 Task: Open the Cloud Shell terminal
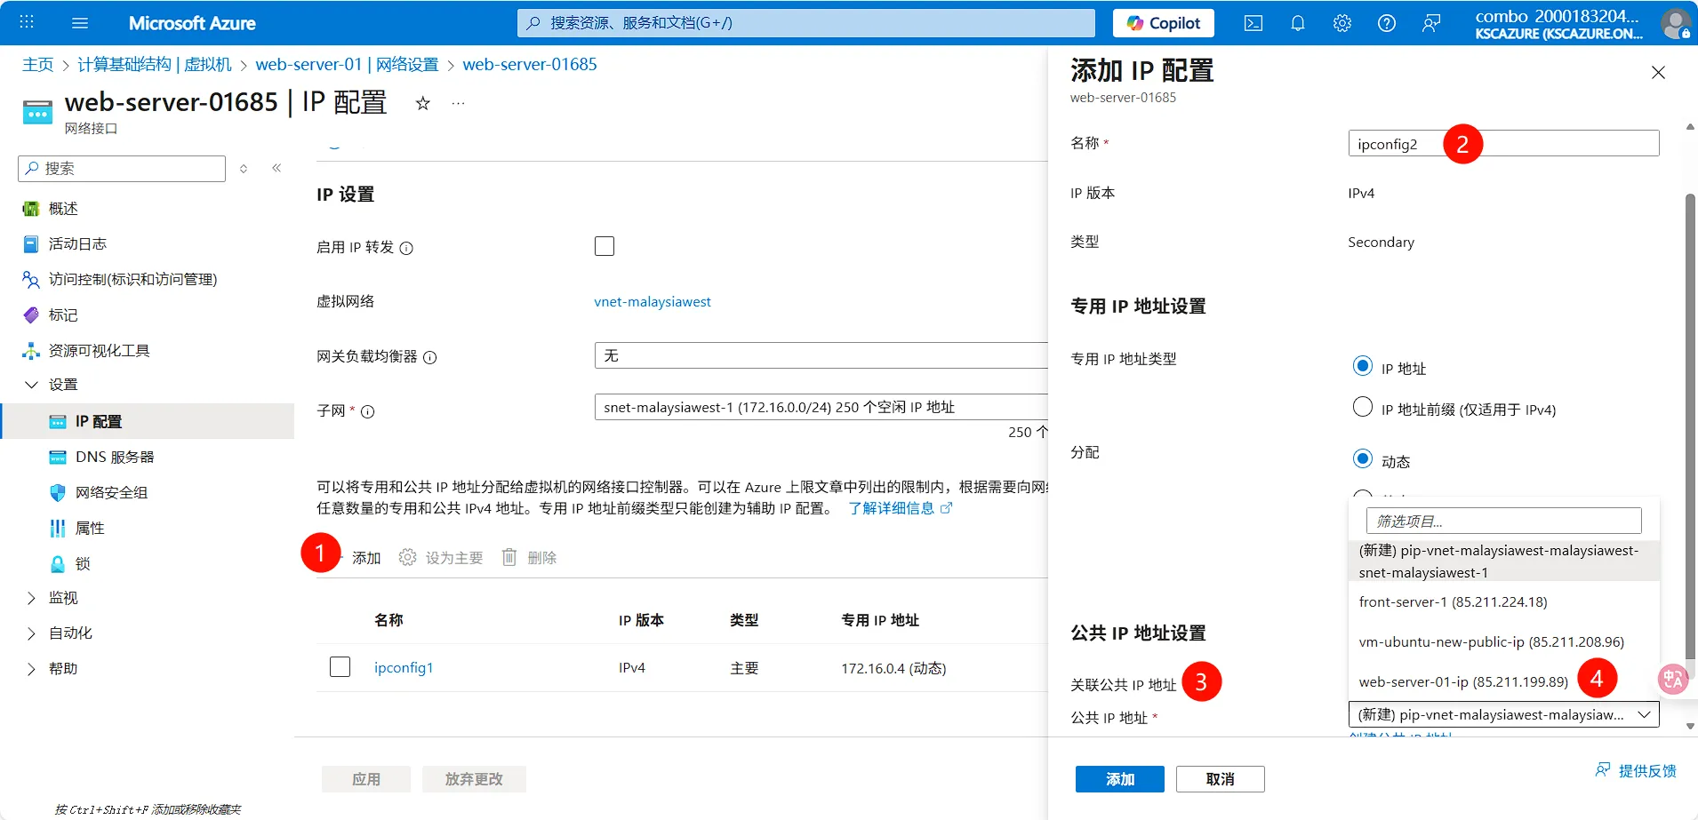pyautogui.click(x=1253, y=22)
